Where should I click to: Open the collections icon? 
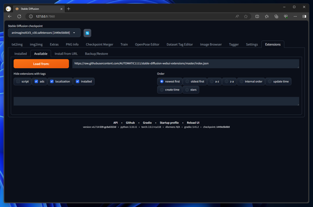coord(276,16)
